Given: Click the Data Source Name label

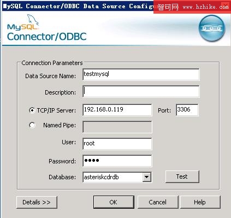Looking at the screenshot, I should pos(50,76).
